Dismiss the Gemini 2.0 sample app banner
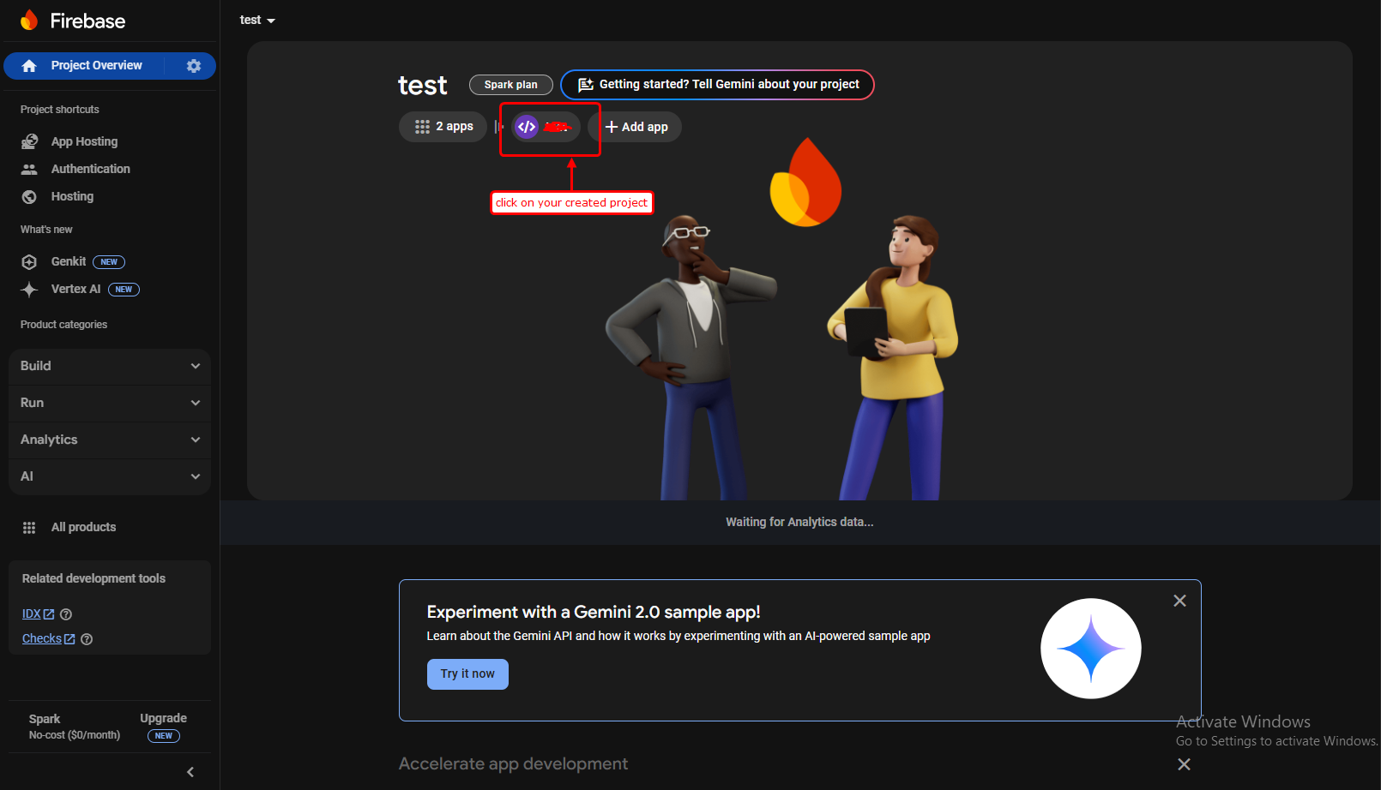Viewport: 1381px width, 790px height. click(x=1179, y=601)
